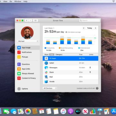This screenshot has width=116, height=116.
Task: Show all preferences grid button
Action: pyautogui.click(x=35, y=21)
